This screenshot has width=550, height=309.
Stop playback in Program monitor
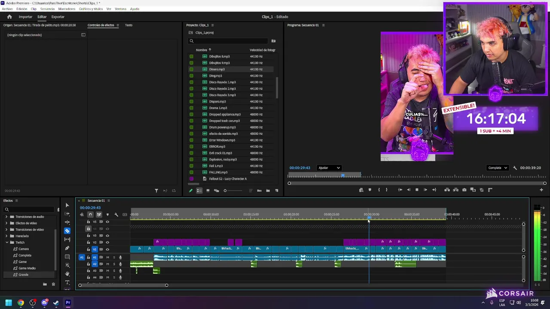coord(417,190)
